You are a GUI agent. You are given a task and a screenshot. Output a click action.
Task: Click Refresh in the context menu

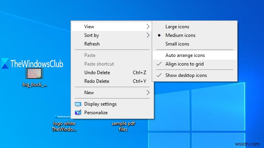pyautogui.click(x=112, y=44)
